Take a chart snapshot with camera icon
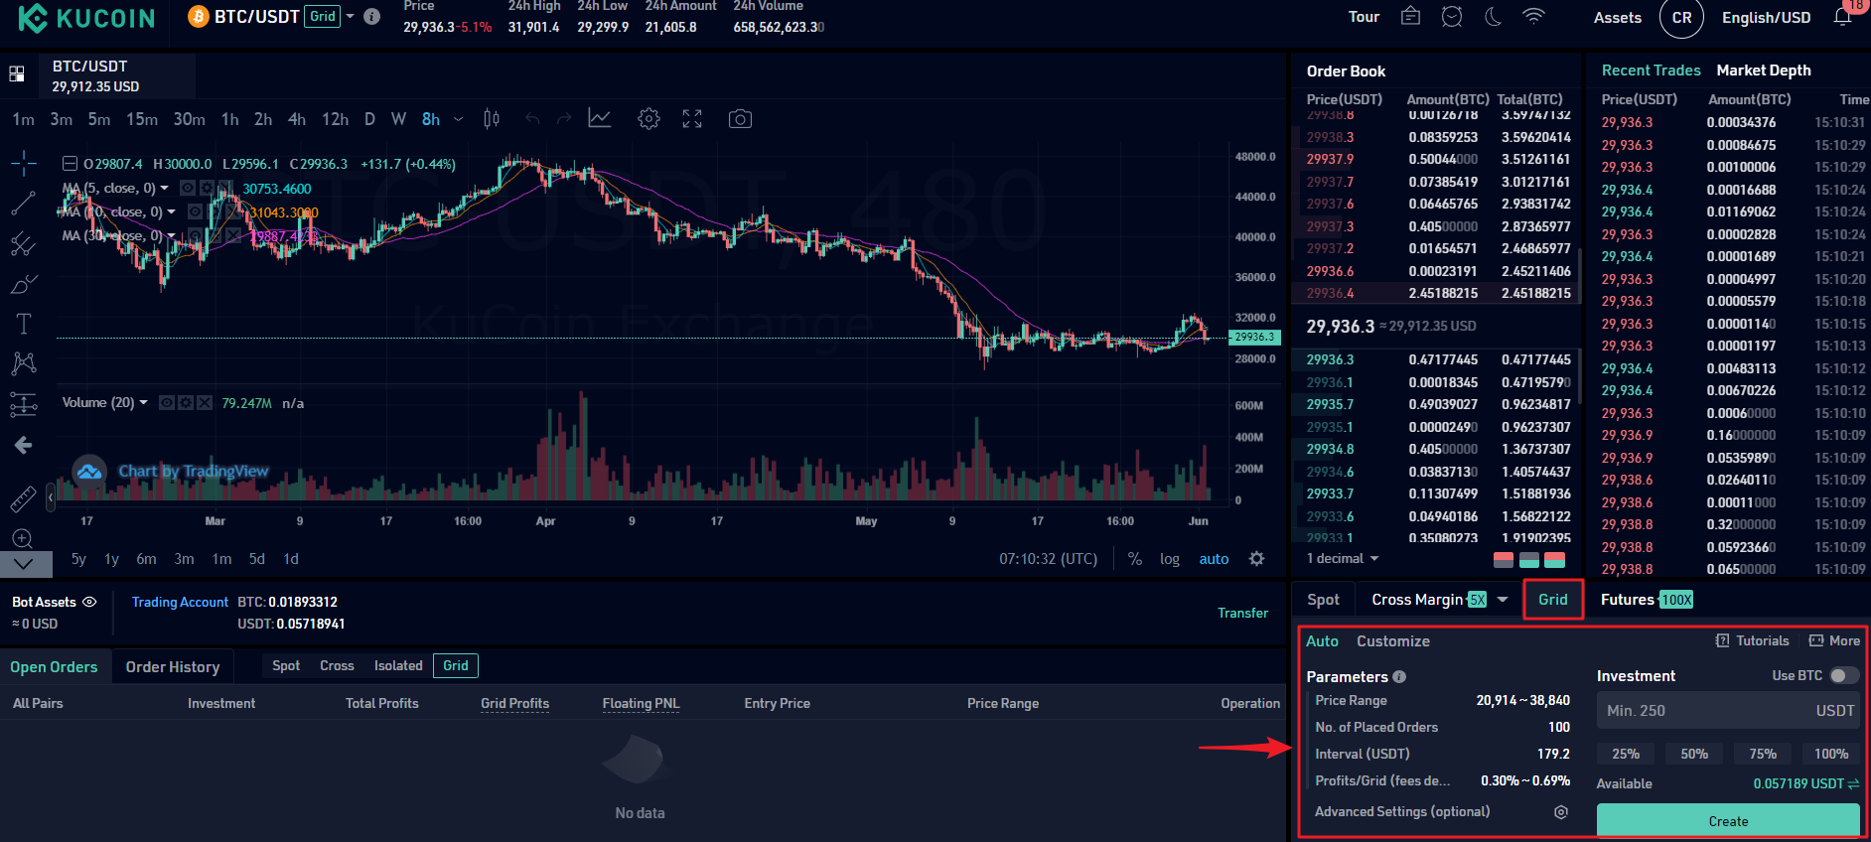This screenshot has width=1871, height=842. click(740, 119)
